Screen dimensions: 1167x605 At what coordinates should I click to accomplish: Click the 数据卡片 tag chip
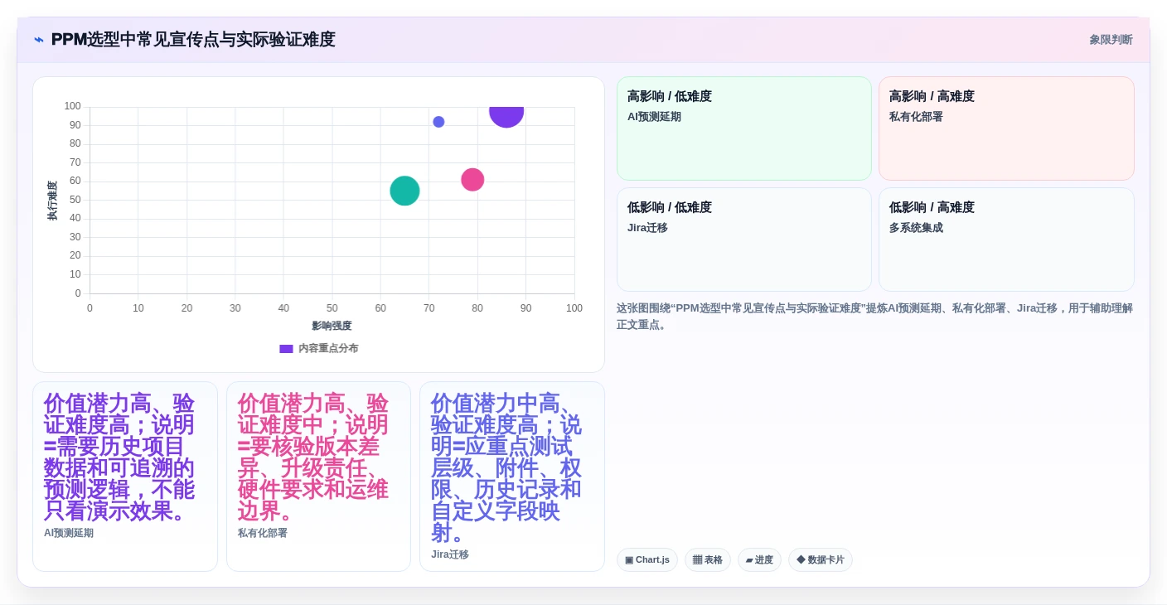(x=820, y=560)
